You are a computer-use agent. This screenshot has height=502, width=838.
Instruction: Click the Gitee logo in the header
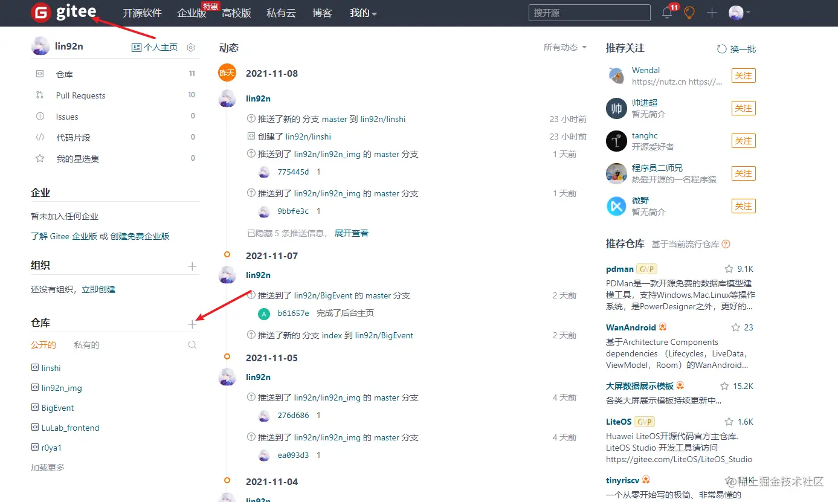[63, 12]
